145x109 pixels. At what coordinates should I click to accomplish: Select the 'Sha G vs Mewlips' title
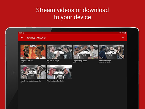pos(105,61)
